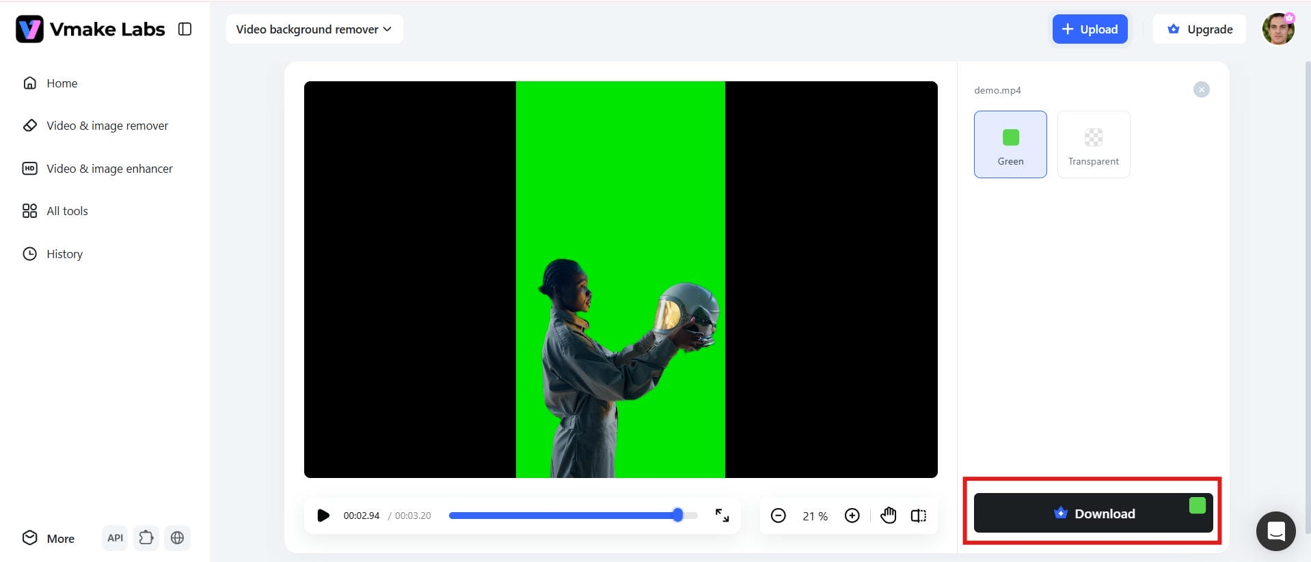Click the Upgrade button
This screenshot has height=562, width=1311.
pyautogui.click(x=1200, y=29)
